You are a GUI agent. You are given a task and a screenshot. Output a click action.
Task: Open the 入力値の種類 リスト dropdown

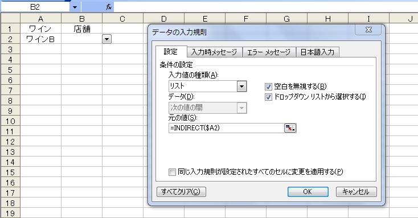pyautogui.click(x=241, y=87)
